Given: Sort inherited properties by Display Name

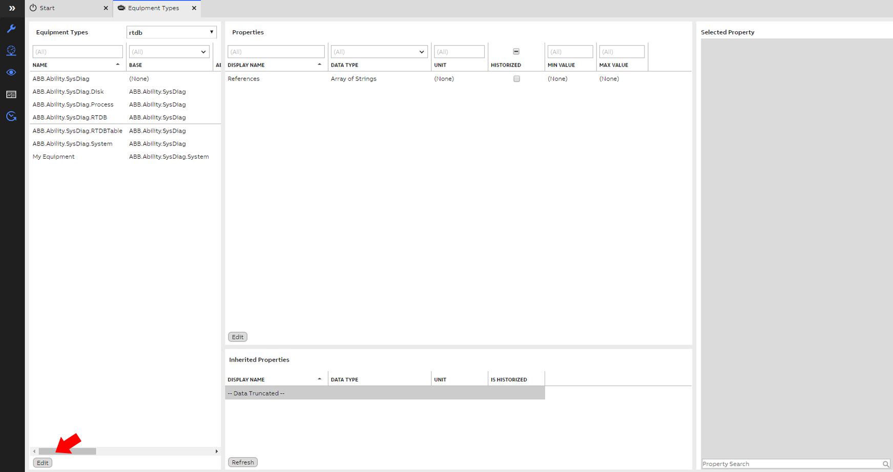Looking at the screenshot, I should point(246,380).
